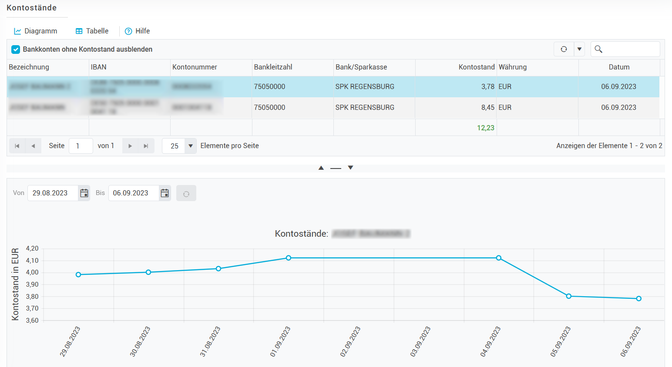The height and width of the screenshot is (367, 672).
Task: Expand the dropdown arrow next to refresh
Action: pos(579,49)
